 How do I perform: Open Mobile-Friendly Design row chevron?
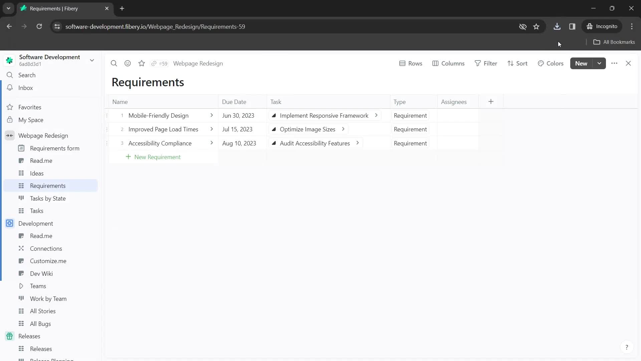pos(211,115)
